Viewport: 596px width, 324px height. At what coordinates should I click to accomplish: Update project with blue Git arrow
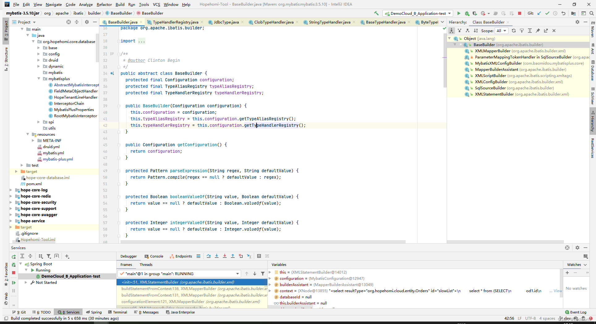click(539, 13)
